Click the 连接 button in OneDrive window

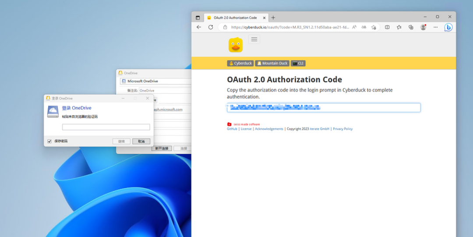(184, 149)
